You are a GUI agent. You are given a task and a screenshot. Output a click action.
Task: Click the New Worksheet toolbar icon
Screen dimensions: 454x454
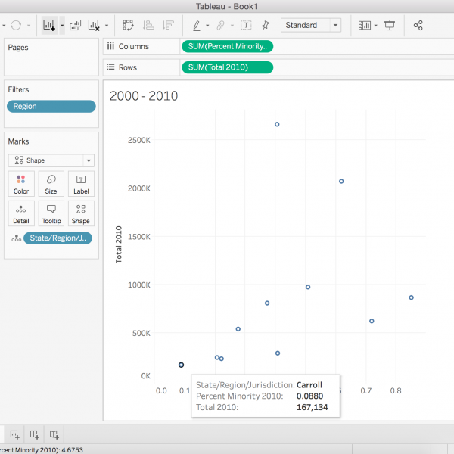(x=49, y=25)
